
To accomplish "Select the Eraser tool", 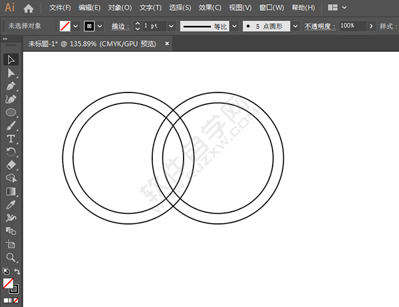I will click(x=11, y=165).
